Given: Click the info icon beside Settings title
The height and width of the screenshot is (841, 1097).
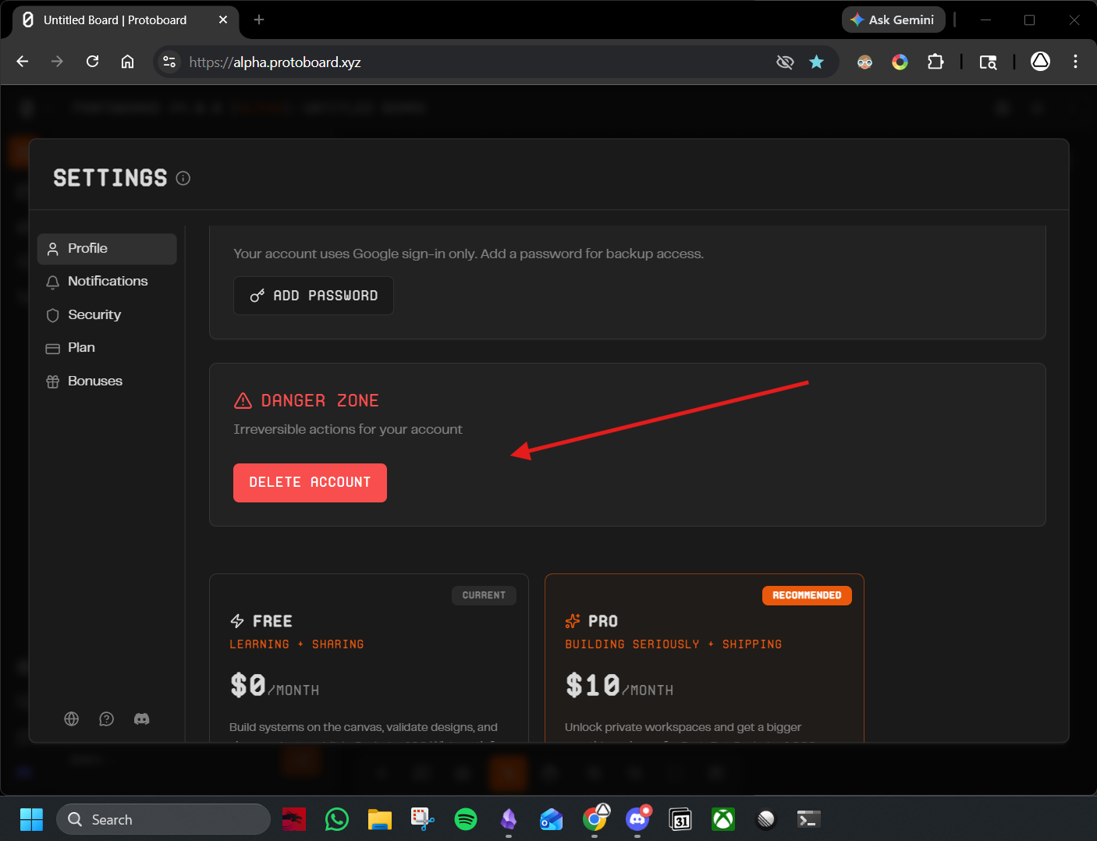Looking at the screenshot, I should click(x=183, y=179).
